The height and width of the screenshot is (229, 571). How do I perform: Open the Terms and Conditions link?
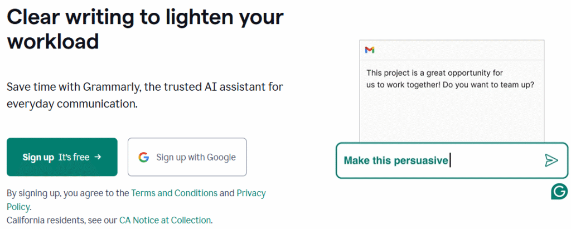(174, 193)
